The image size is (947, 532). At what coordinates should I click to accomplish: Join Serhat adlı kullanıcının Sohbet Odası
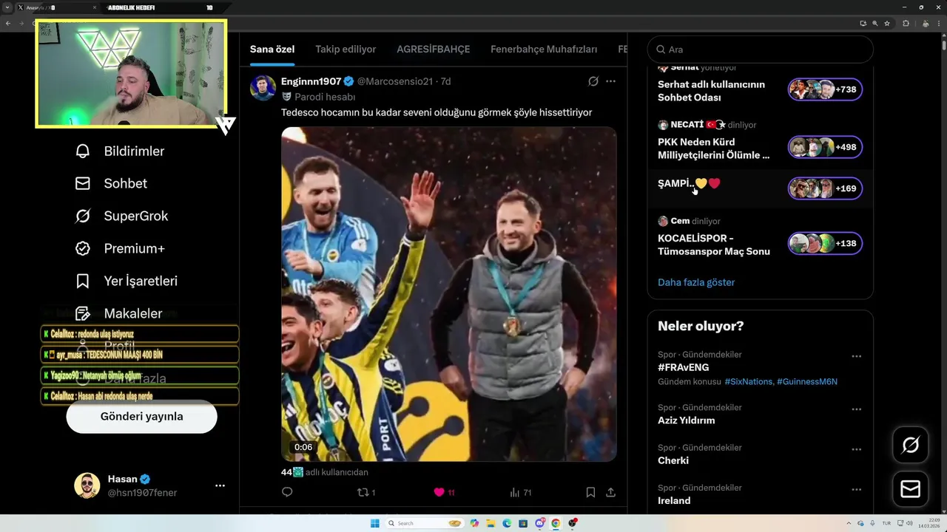[711, 91]
